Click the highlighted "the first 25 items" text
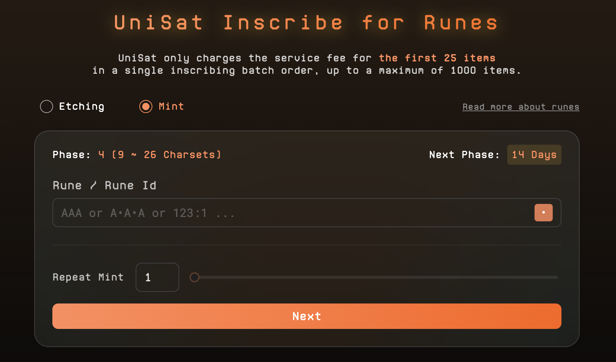The height and width of the screenshot is (362, 616). tap(437, 58)
